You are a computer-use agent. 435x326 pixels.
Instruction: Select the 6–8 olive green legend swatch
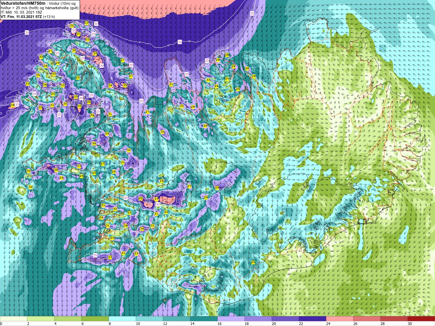coord(95,319)
